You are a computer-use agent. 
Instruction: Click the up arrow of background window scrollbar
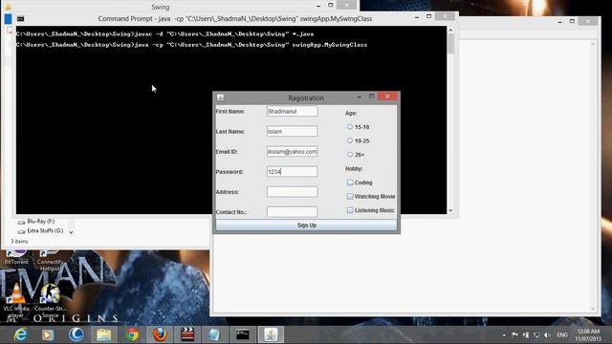tap(593, 45)
